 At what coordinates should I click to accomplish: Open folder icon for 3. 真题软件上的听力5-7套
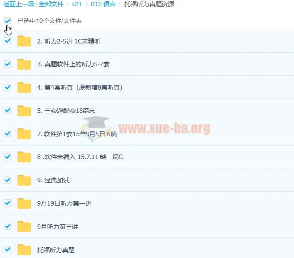click(x=24, y=64)
